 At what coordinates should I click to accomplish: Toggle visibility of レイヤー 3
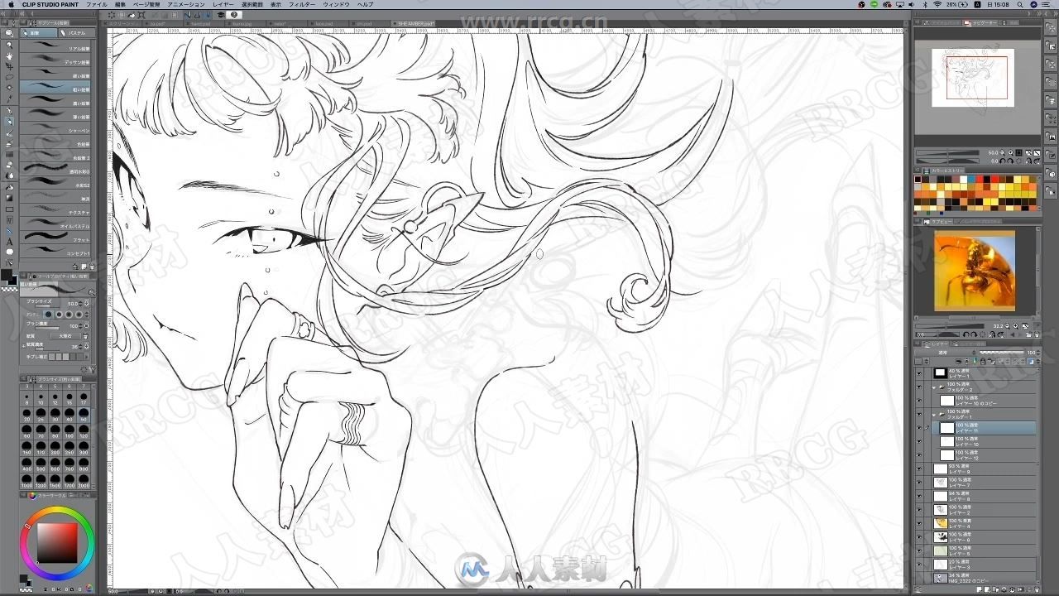pyautogui.click(x=918, y=564)
